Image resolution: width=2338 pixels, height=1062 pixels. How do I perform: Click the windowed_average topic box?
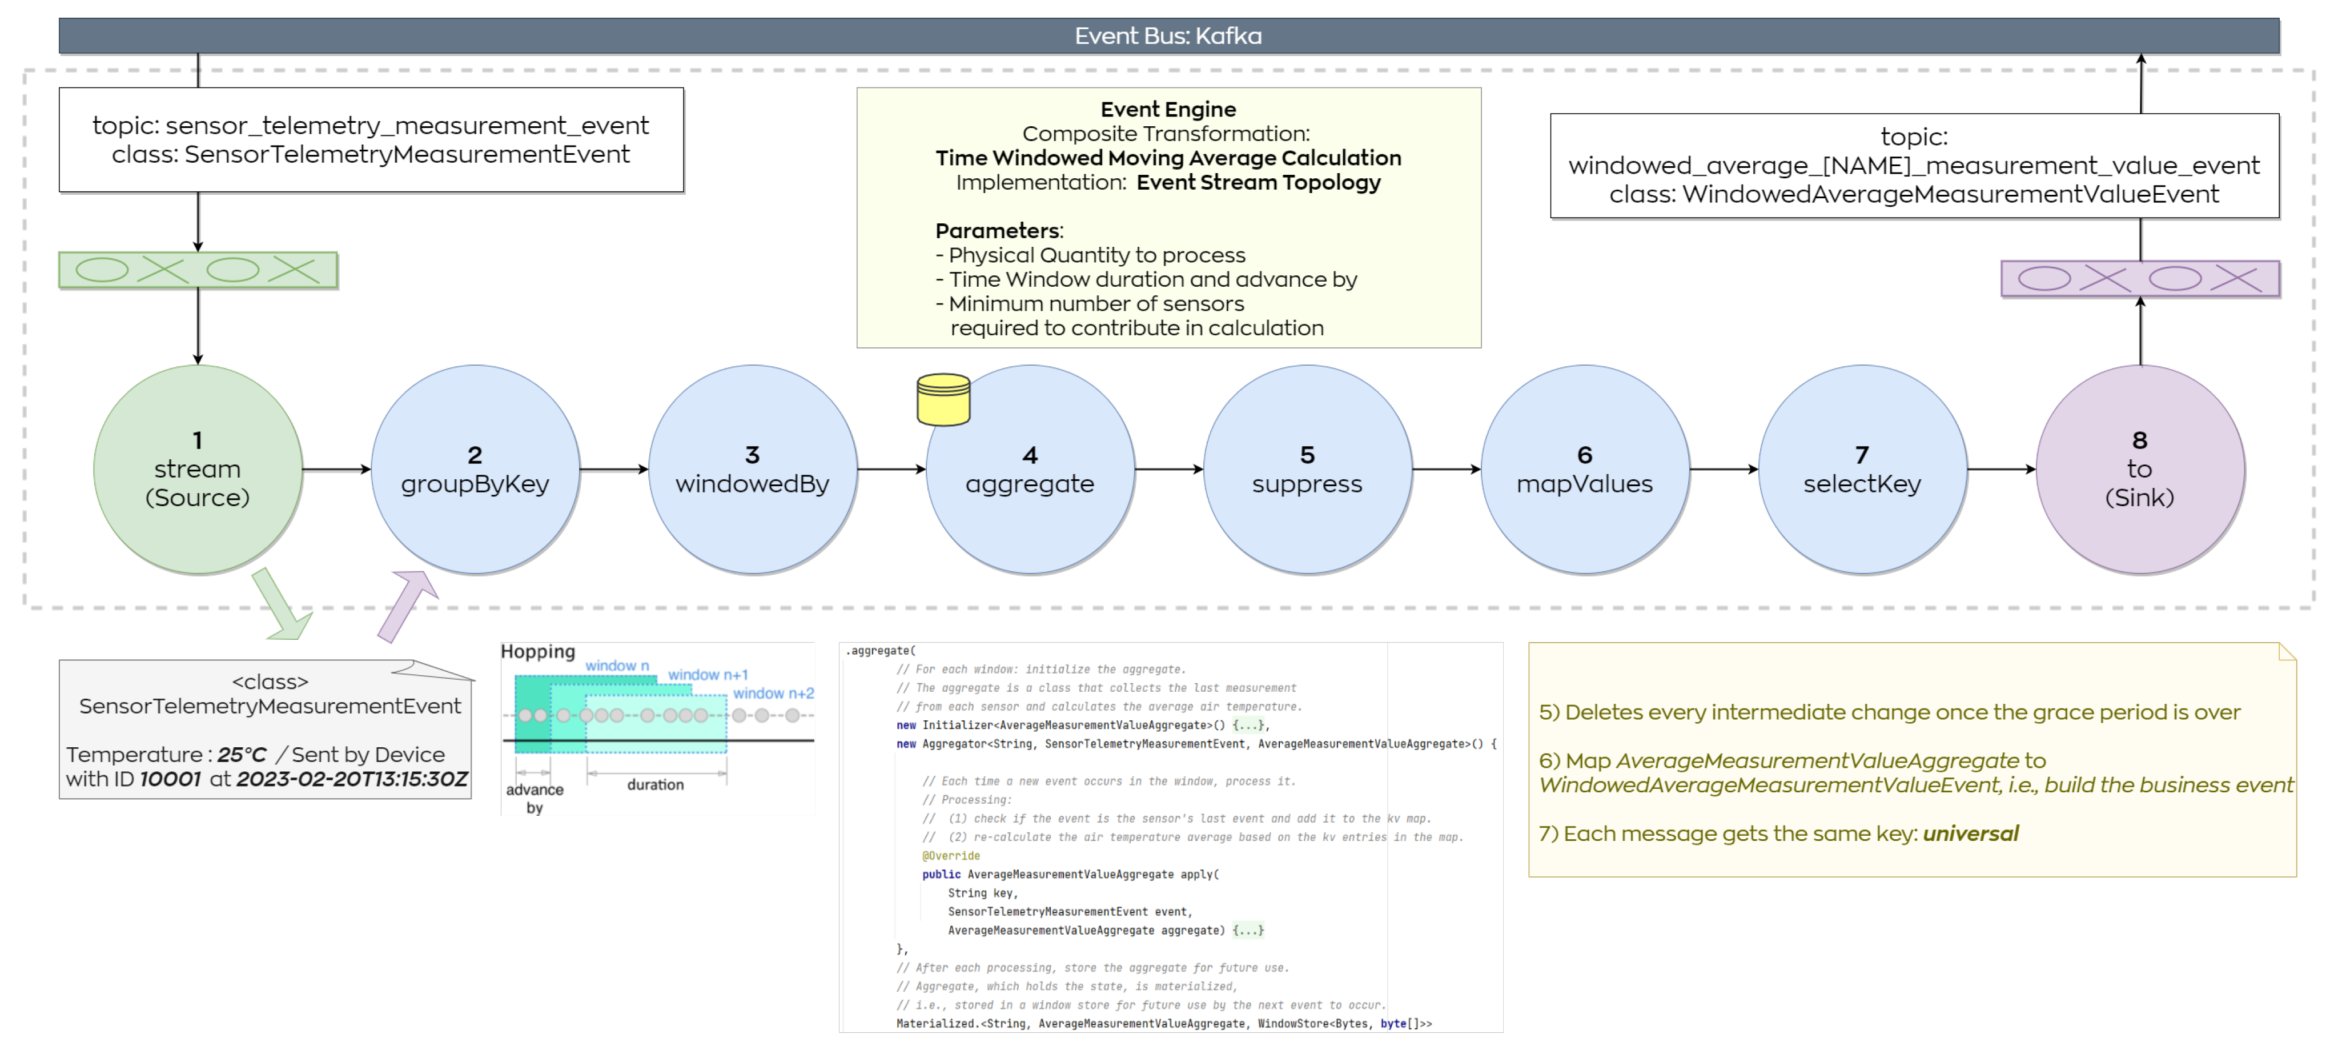coord(1913,165)
